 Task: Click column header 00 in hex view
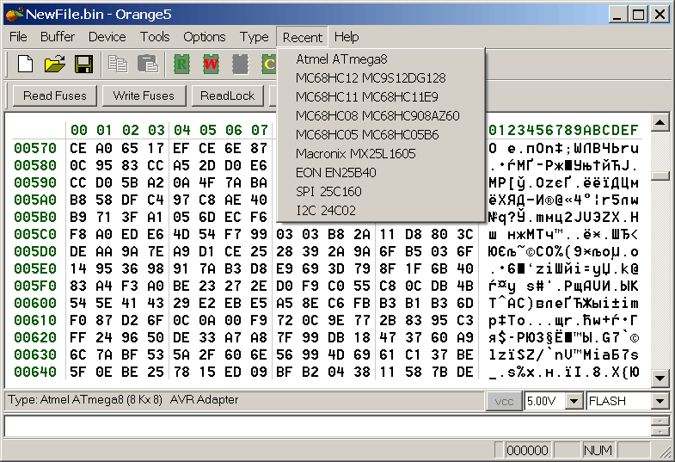[x=79, y=130]
